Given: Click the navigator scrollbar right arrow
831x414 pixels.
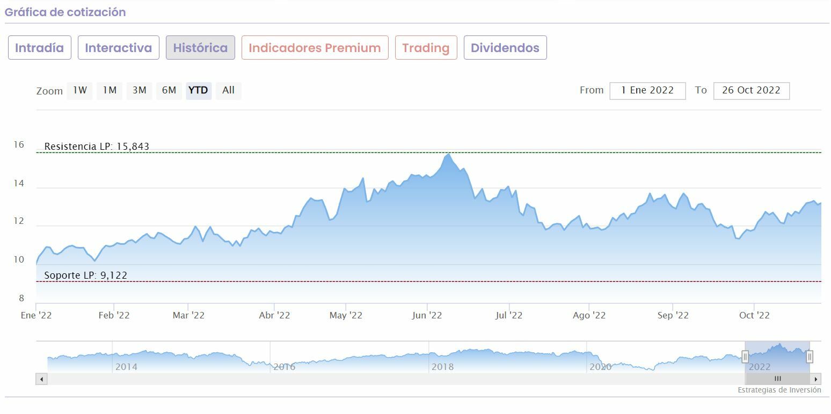Looking at the screenshot, I should coord(816,379).
